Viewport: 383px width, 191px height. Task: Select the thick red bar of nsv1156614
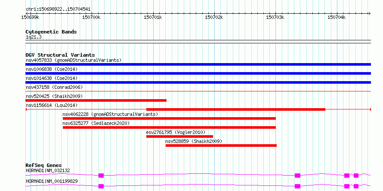[x=236, y=109]
